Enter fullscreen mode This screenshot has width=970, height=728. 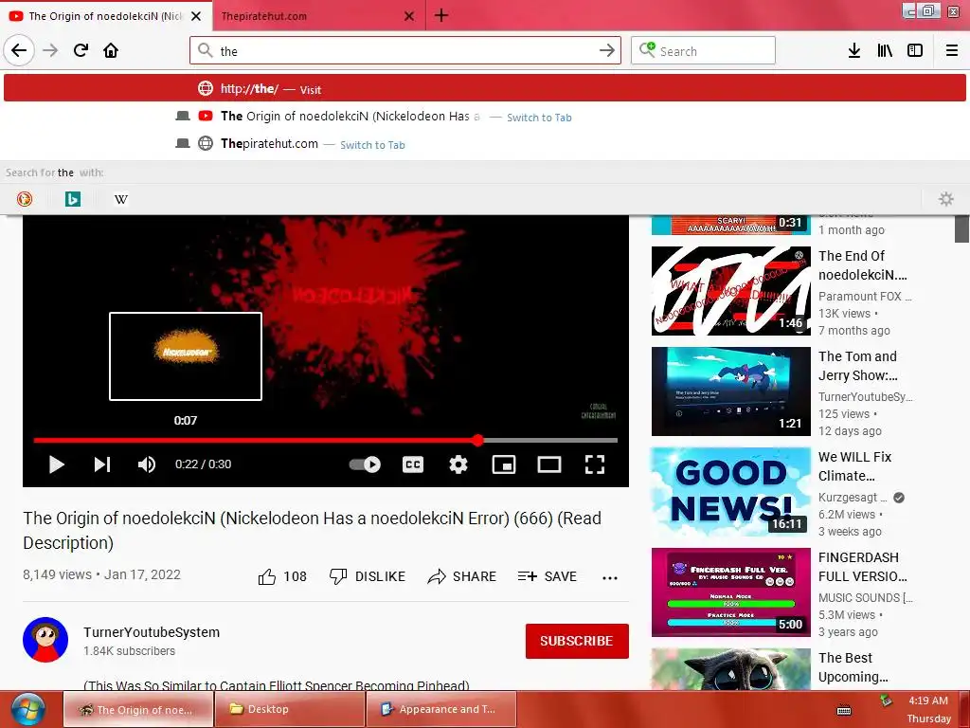pyautogui.click(x=595, y=464)
